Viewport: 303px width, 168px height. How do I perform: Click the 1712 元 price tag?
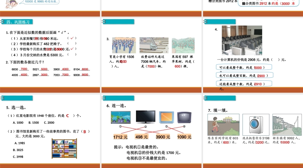pos(120,137)
